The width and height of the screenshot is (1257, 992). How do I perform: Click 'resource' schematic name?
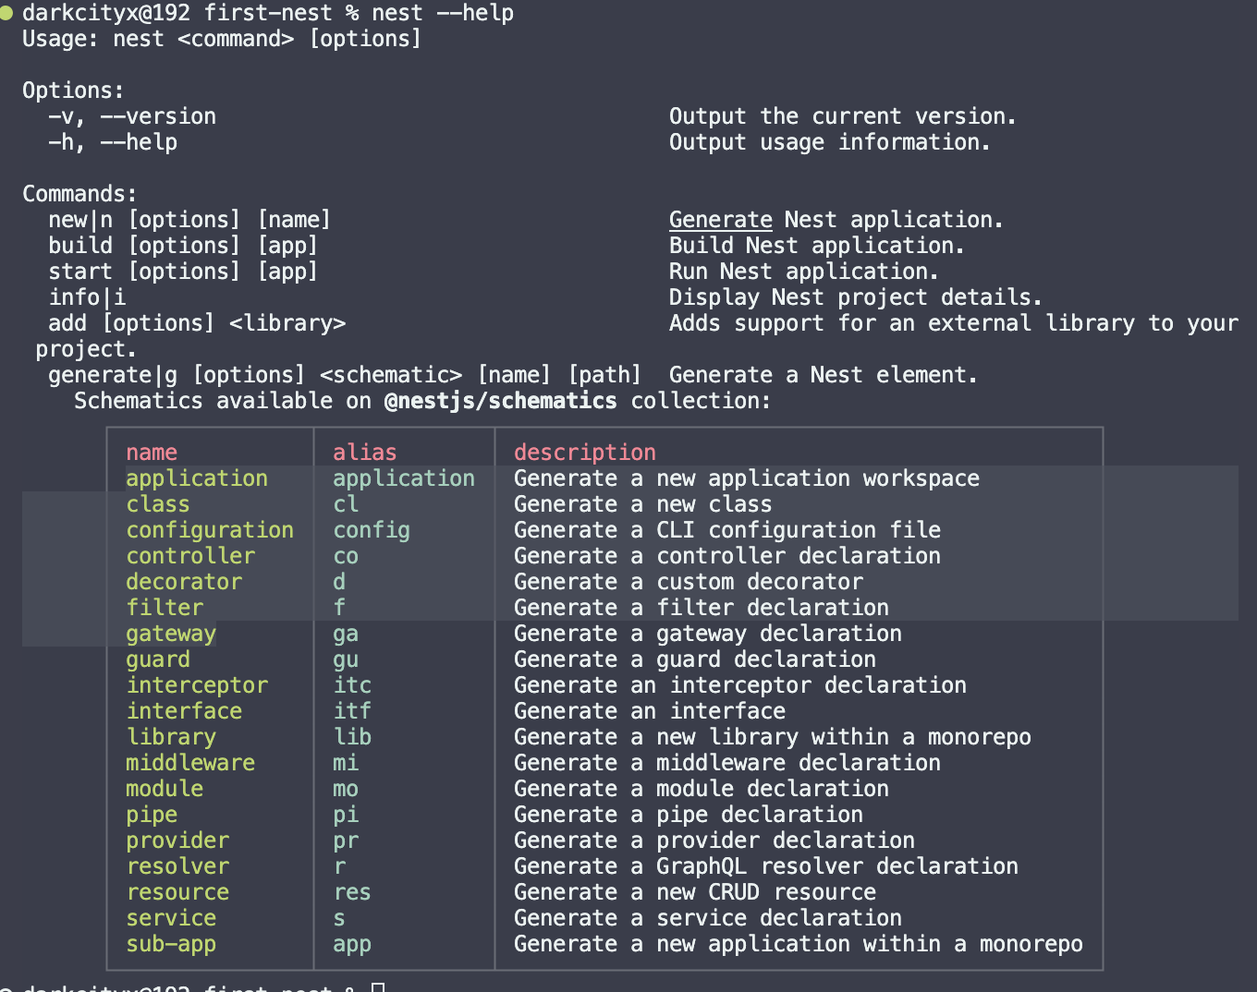pyautogui.click(x=177, y=892)
